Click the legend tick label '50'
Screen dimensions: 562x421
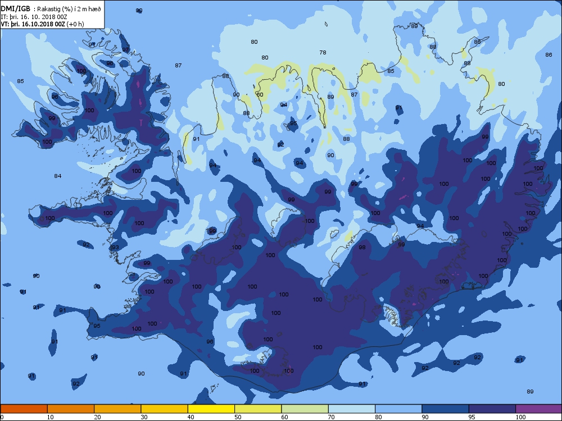238,417
